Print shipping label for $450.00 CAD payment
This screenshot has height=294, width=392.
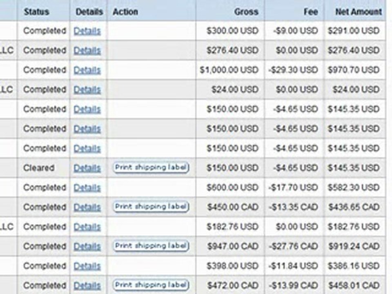click(x=151, y=207)
